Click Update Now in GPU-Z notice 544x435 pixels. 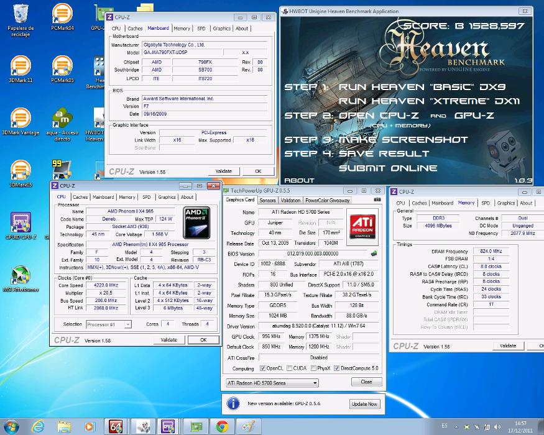[x=364, y=404]
